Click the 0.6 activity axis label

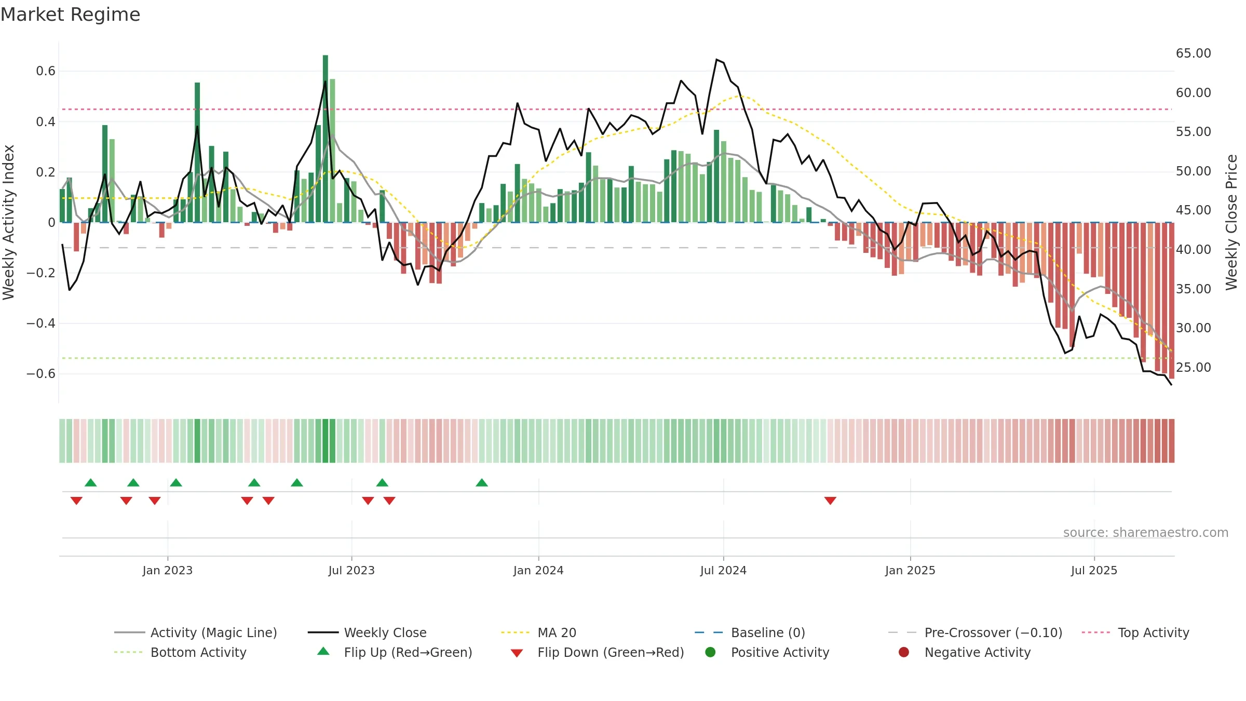(46, 71)
